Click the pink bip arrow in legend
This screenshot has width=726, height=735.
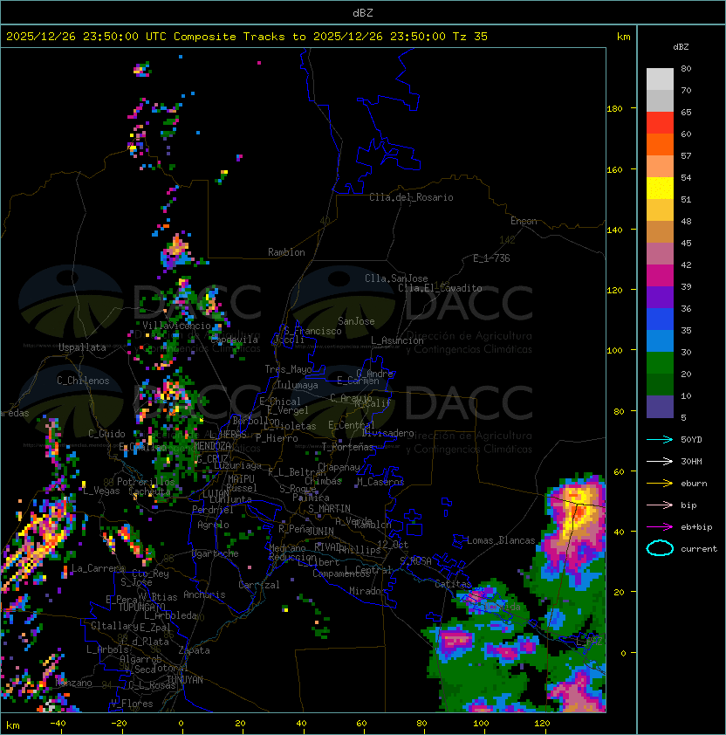click(x=660, y=505)
